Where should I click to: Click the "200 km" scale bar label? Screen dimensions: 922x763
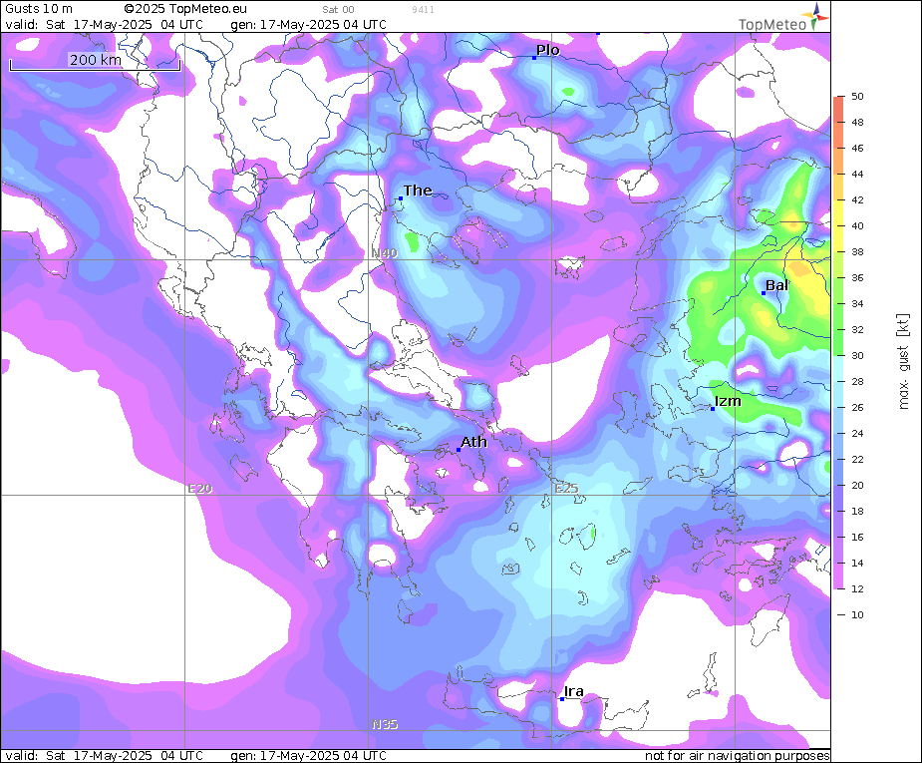tap(96, 60)
